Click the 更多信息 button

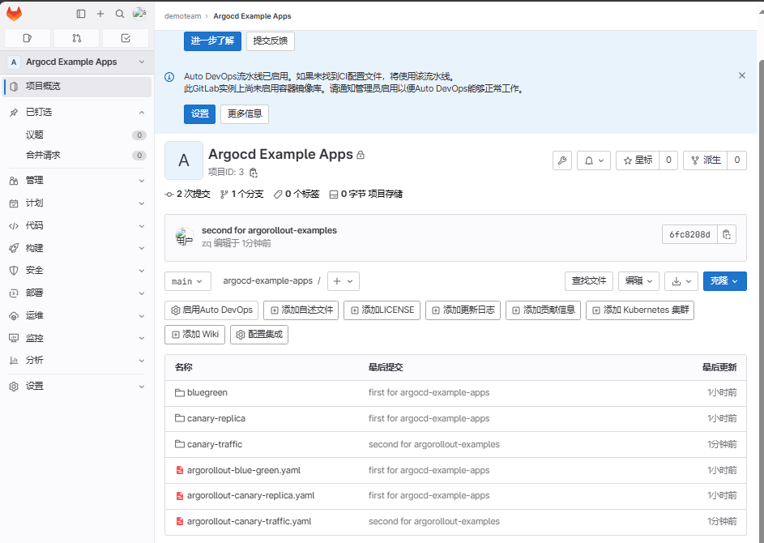point(245,113)
